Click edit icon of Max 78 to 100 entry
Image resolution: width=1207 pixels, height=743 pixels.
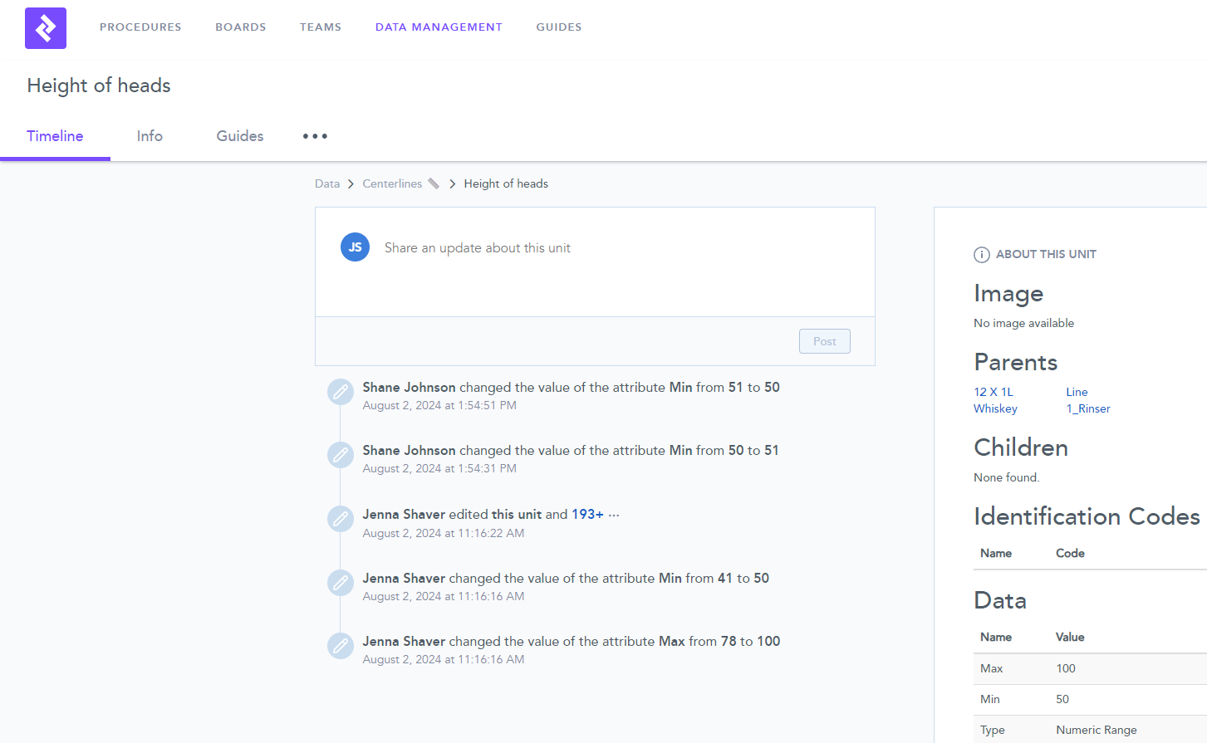[341, 646]
